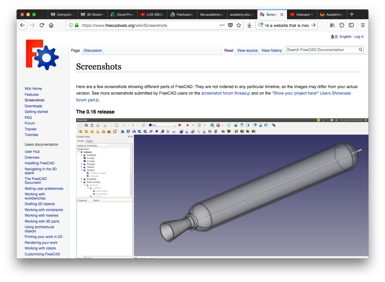
Task: Open the Discussion tab
Action: tap(93, 51)
